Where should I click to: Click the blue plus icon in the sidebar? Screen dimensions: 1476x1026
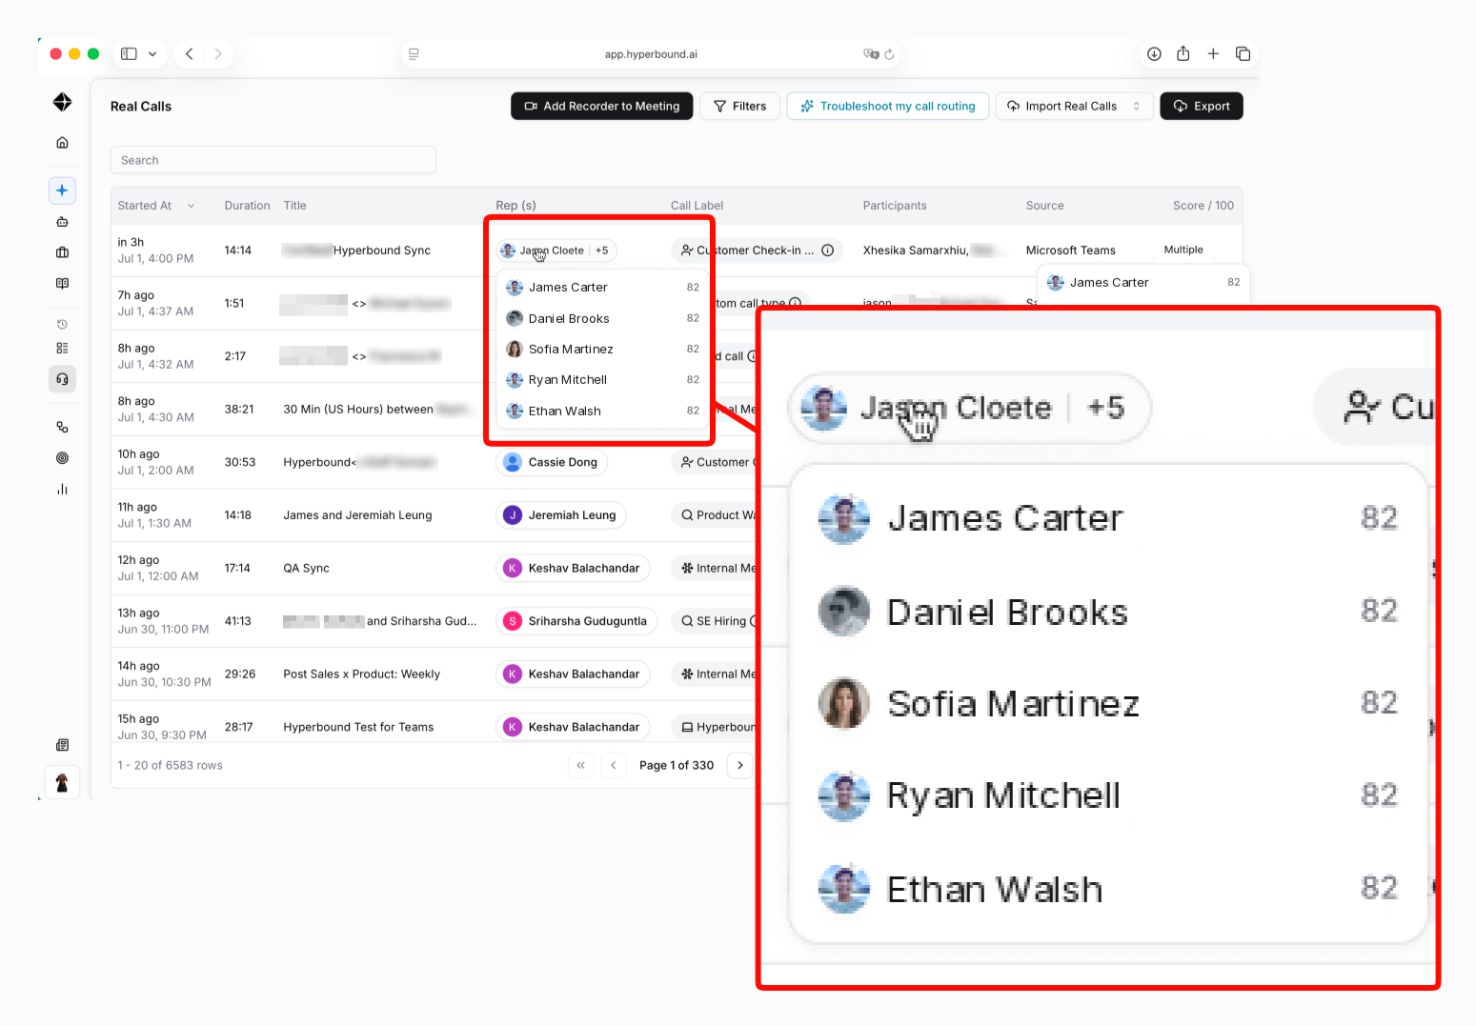[x=62, y=191]
